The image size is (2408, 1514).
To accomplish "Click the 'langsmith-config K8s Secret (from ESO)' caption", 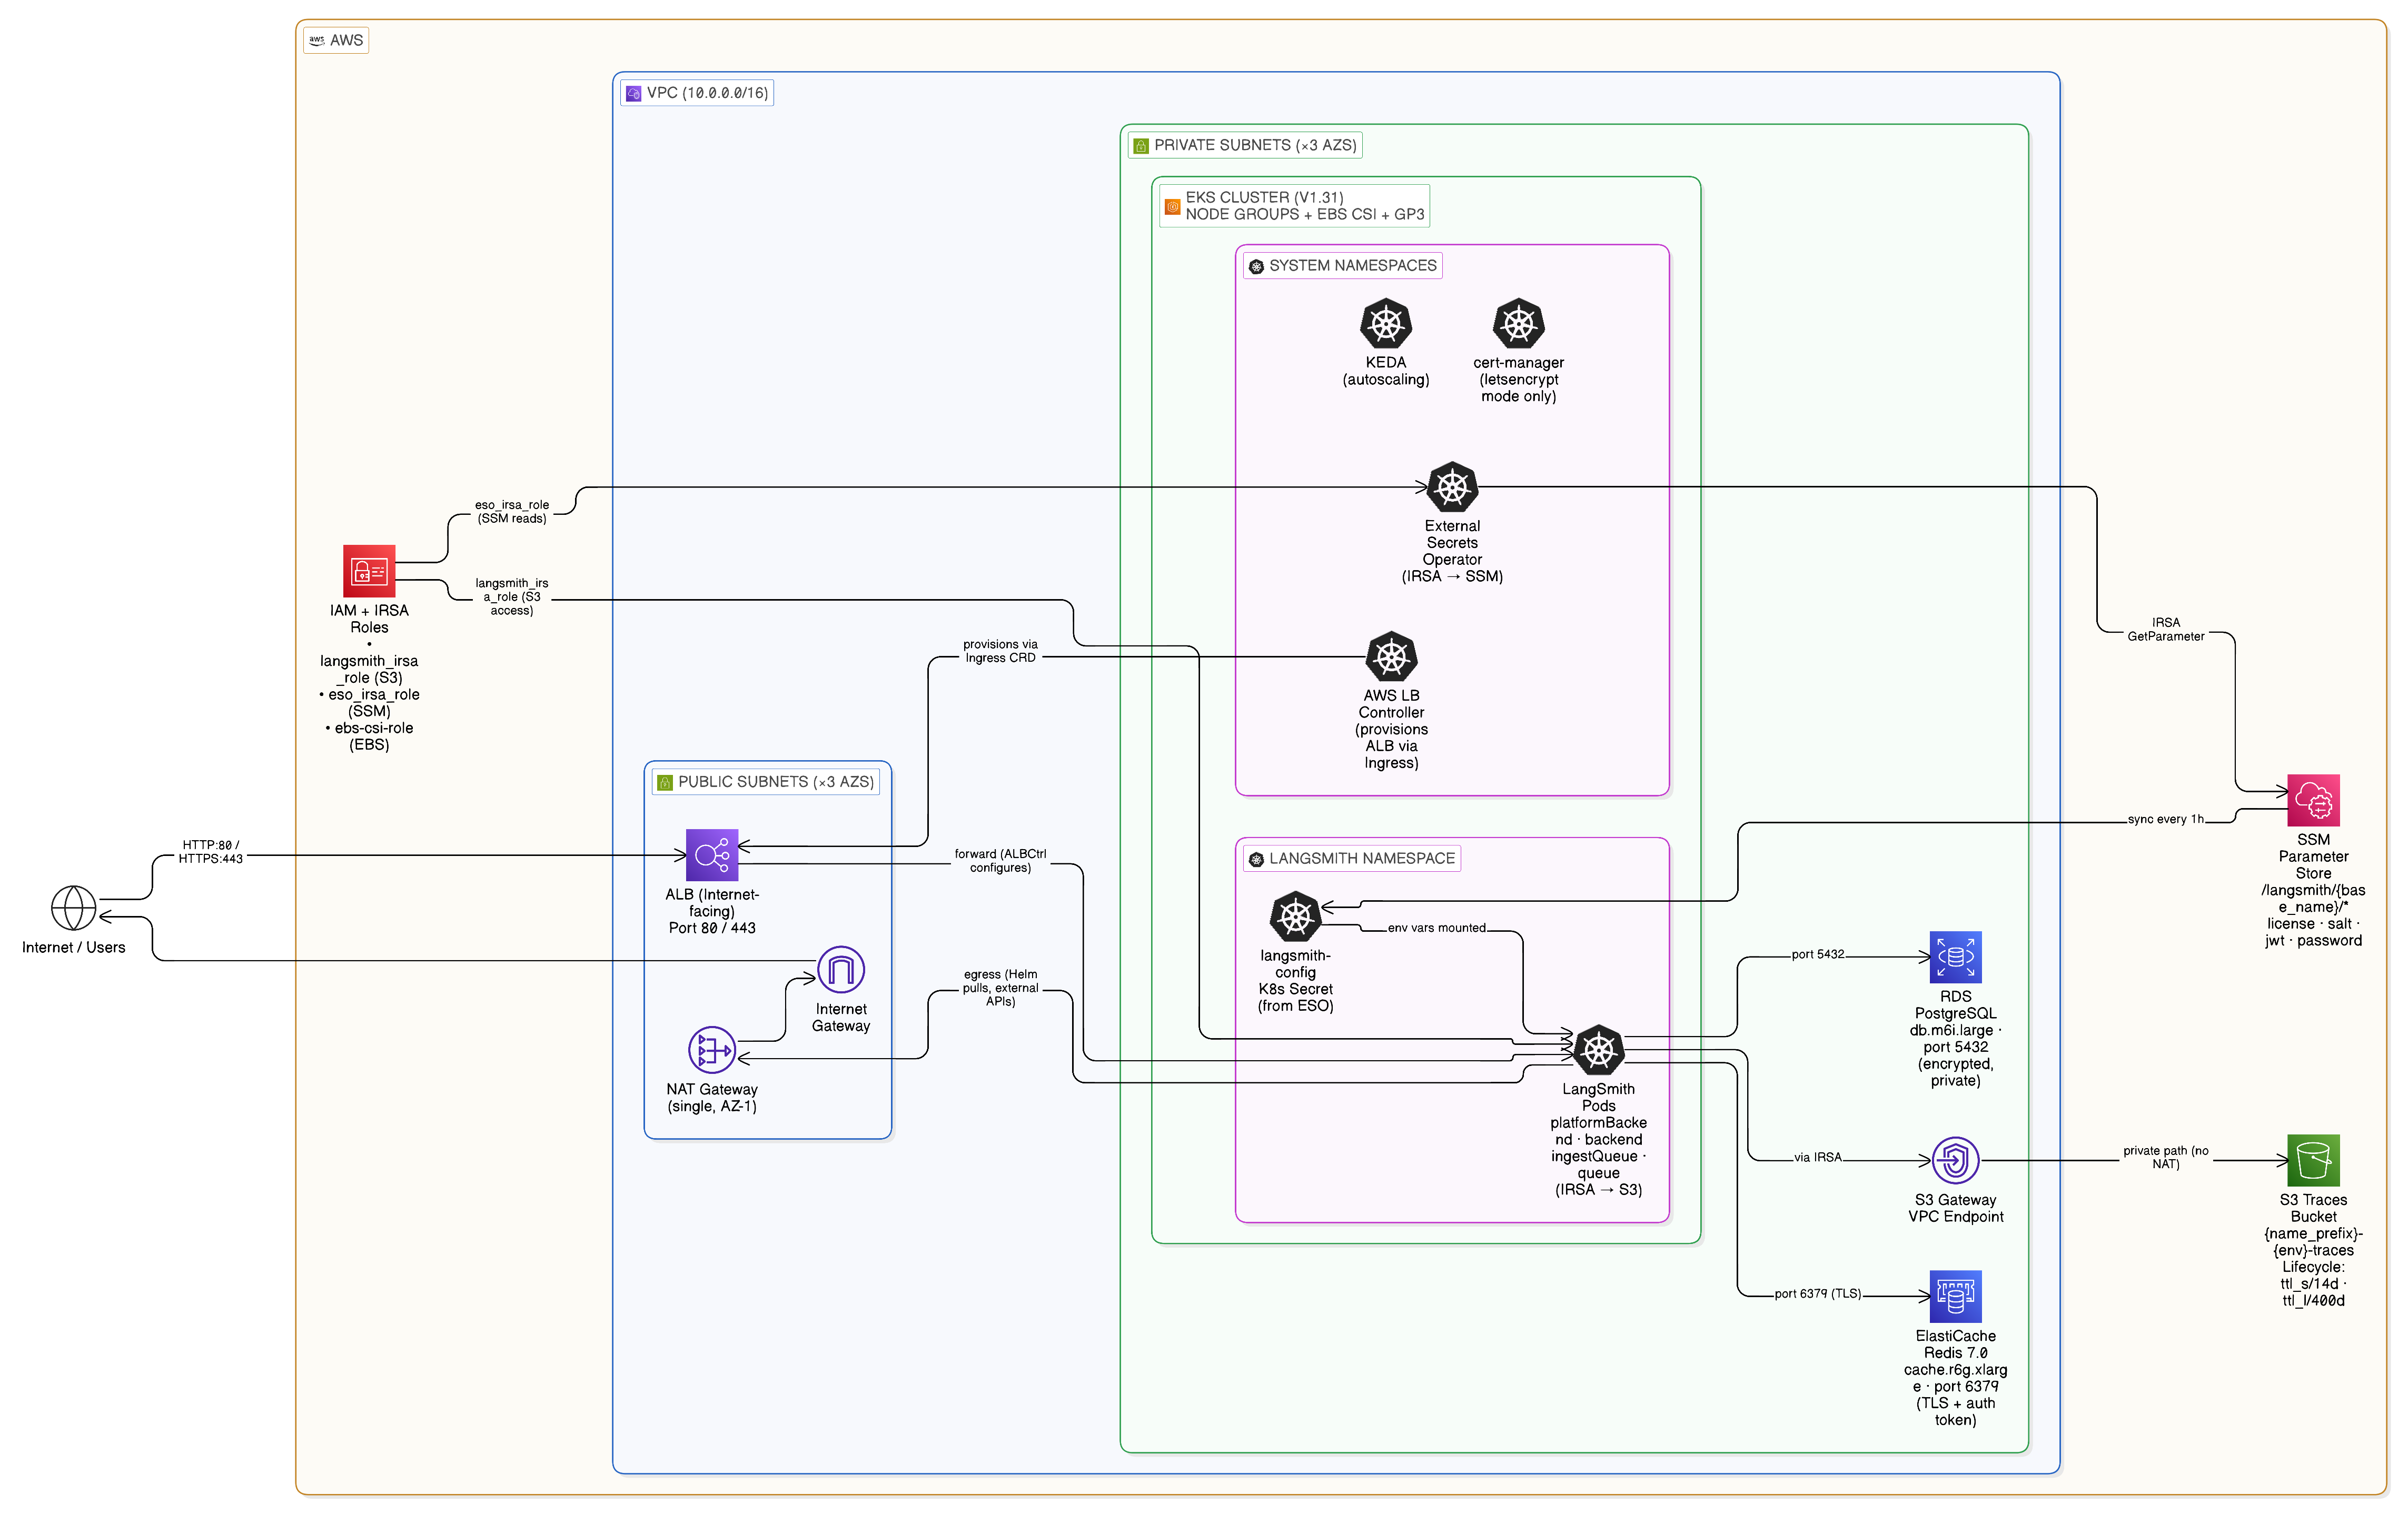I will pos(1296,981).
